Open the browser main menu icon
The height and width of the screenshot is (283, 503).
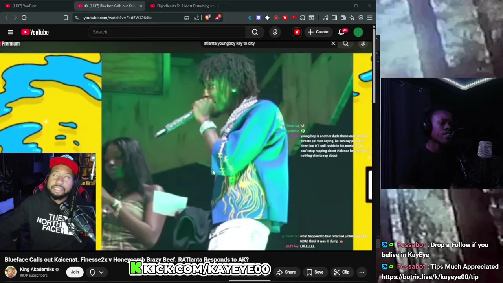click(x=370, y=18)
